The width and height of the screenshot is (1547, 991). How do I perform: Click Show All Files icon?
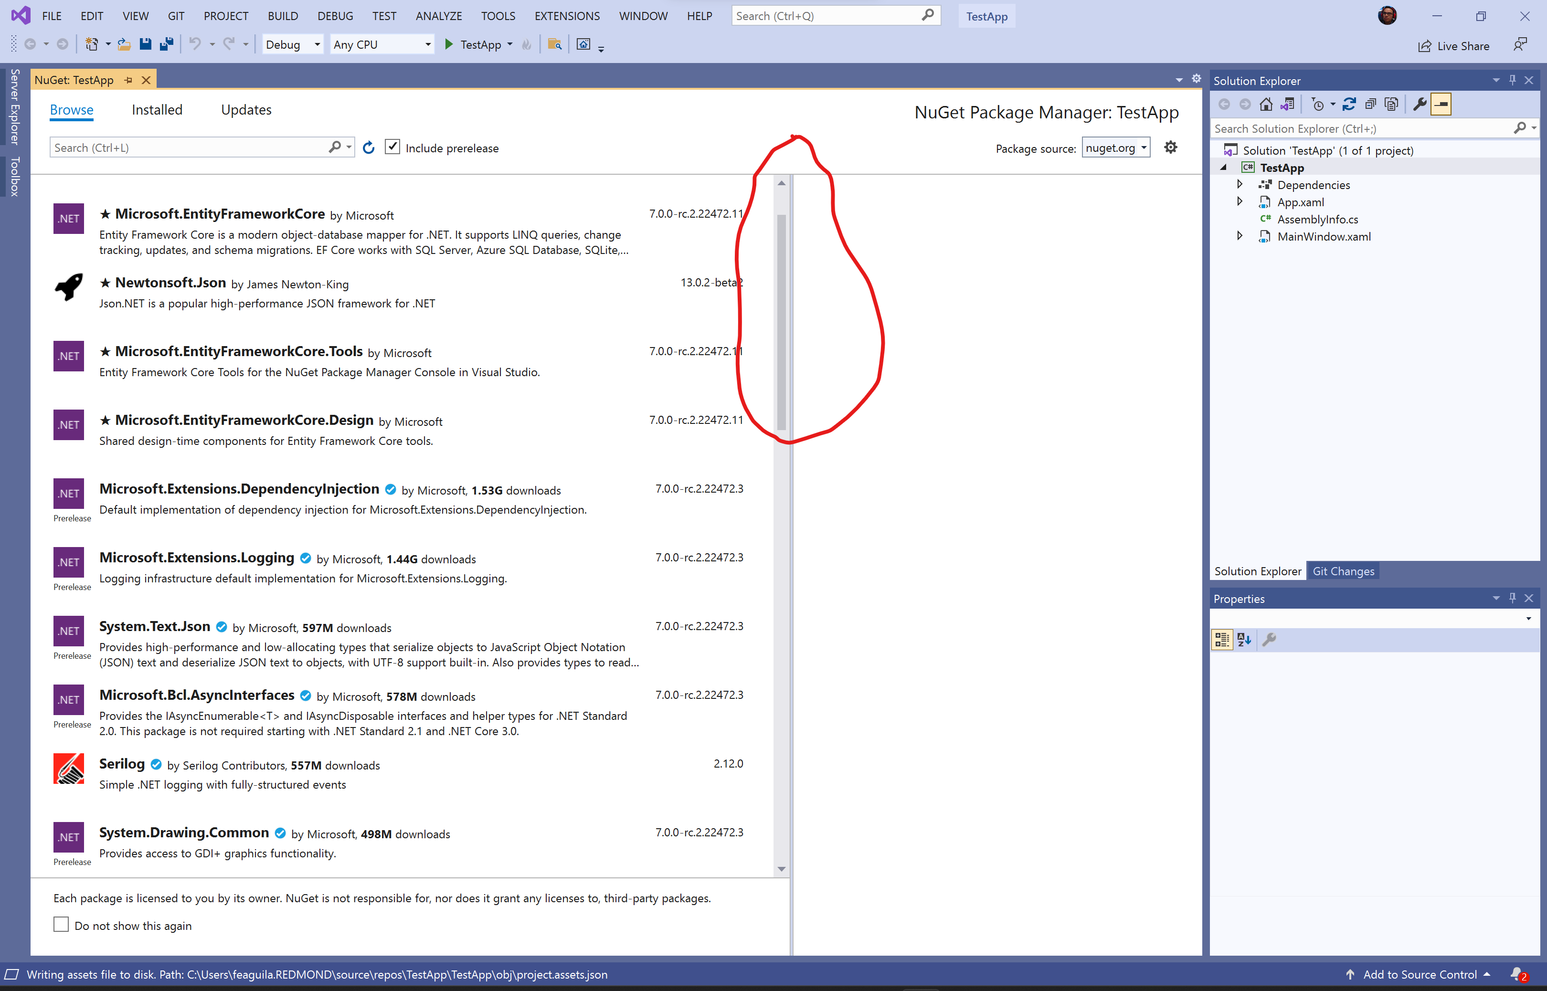1391,104
